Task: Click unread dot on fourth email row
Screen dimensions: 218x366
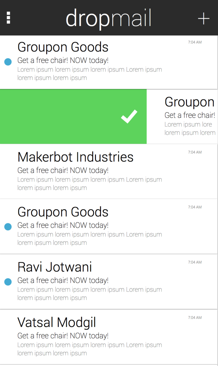Action: [x=8, y=227]
